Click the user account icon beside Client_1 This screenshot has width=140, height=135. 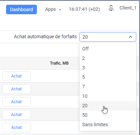(x=111, y=8)
